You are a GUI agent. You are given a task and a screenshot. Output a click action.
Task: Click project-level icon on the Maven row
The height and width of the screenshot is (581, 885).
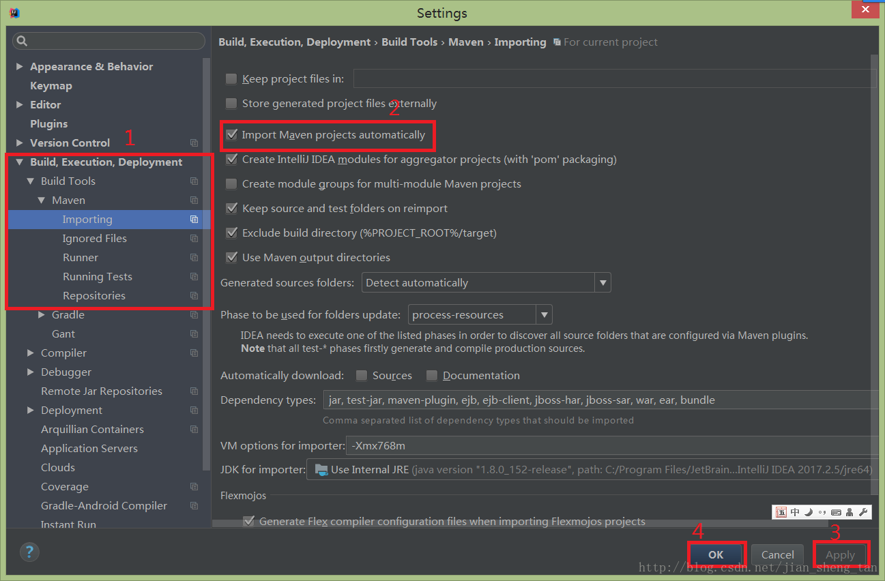pos(194,200)
